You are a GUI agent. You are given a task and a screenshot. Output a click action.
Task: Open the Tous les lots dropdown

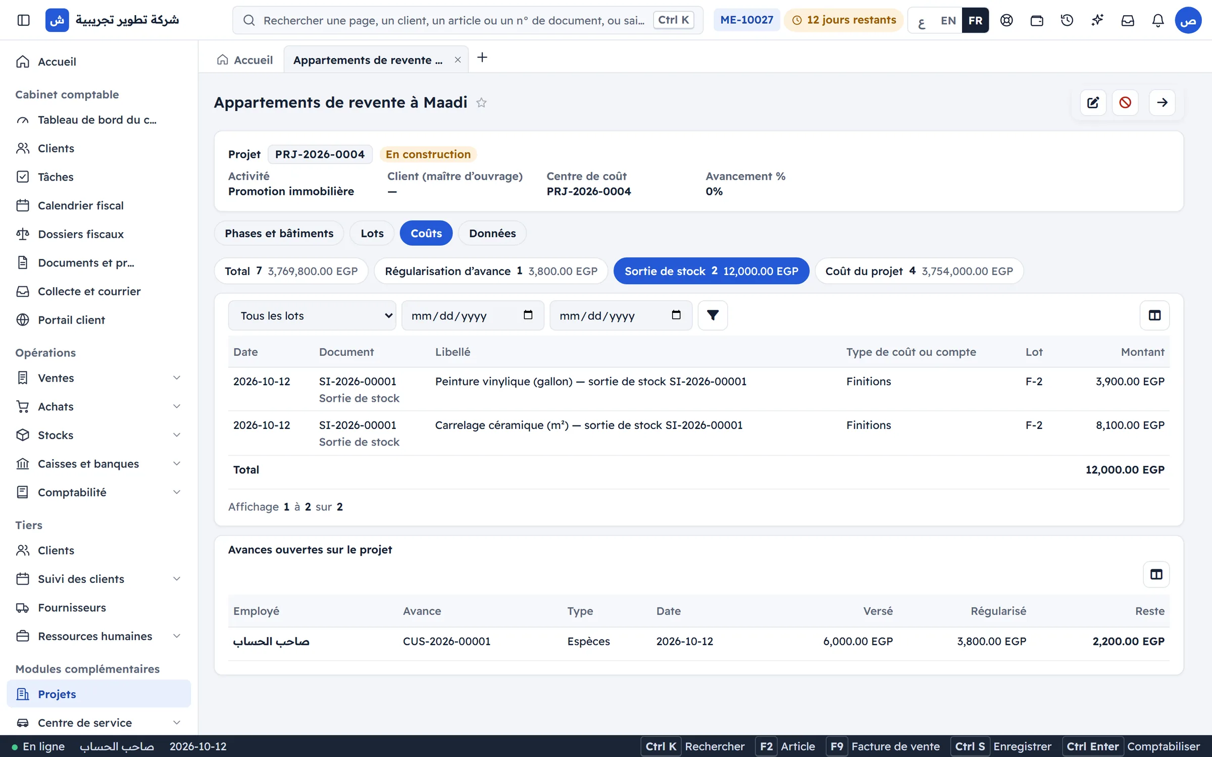(x=312, y=315)
